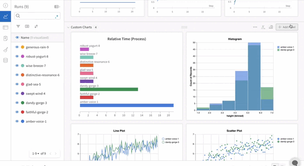This screenshot has width=304, height=166.
Task: Grab the Custom Charts section drag handle
Action: (x=184, y=27)
